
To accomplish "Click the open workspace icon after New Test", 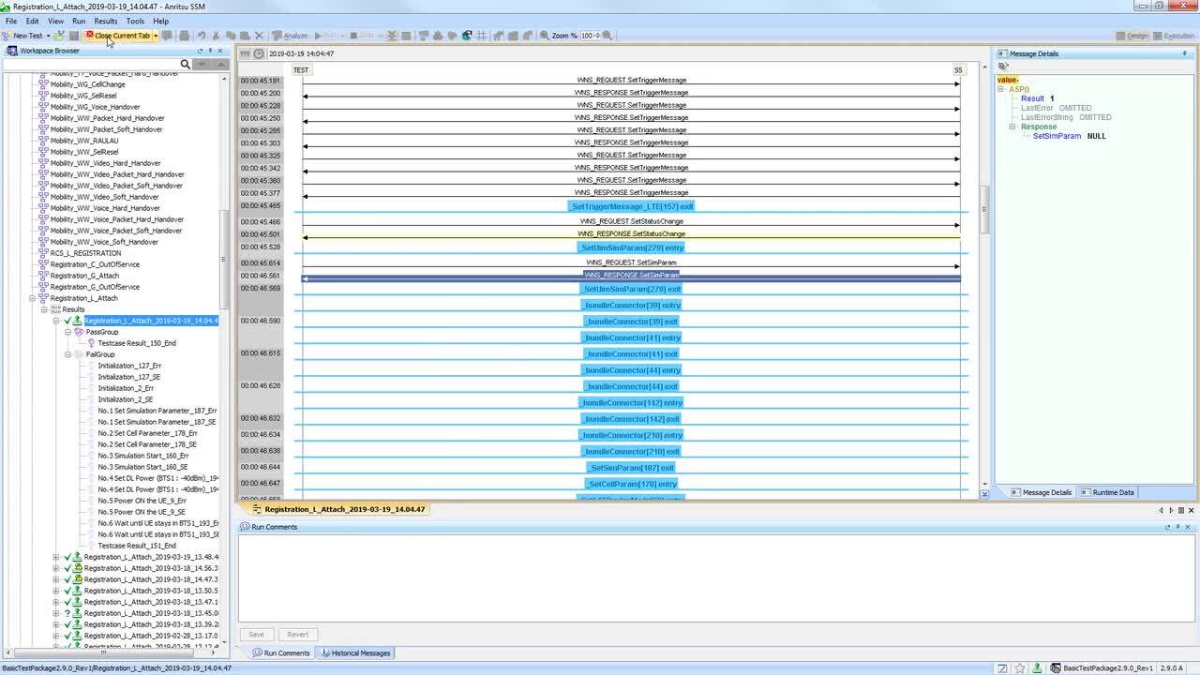I will pyautogui.click(x=59, y=36).
